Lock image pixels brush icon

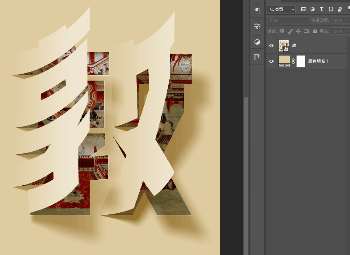coord(290,31)
